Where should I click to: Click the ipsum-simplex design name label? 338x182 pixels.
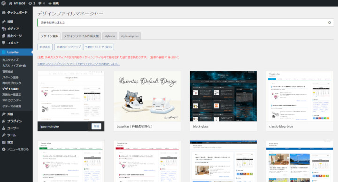coord(50,127)
